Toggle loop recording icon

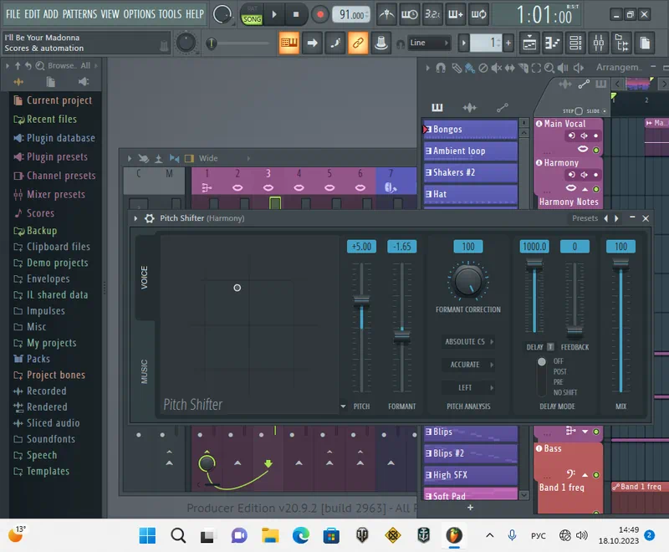point(478,14)
